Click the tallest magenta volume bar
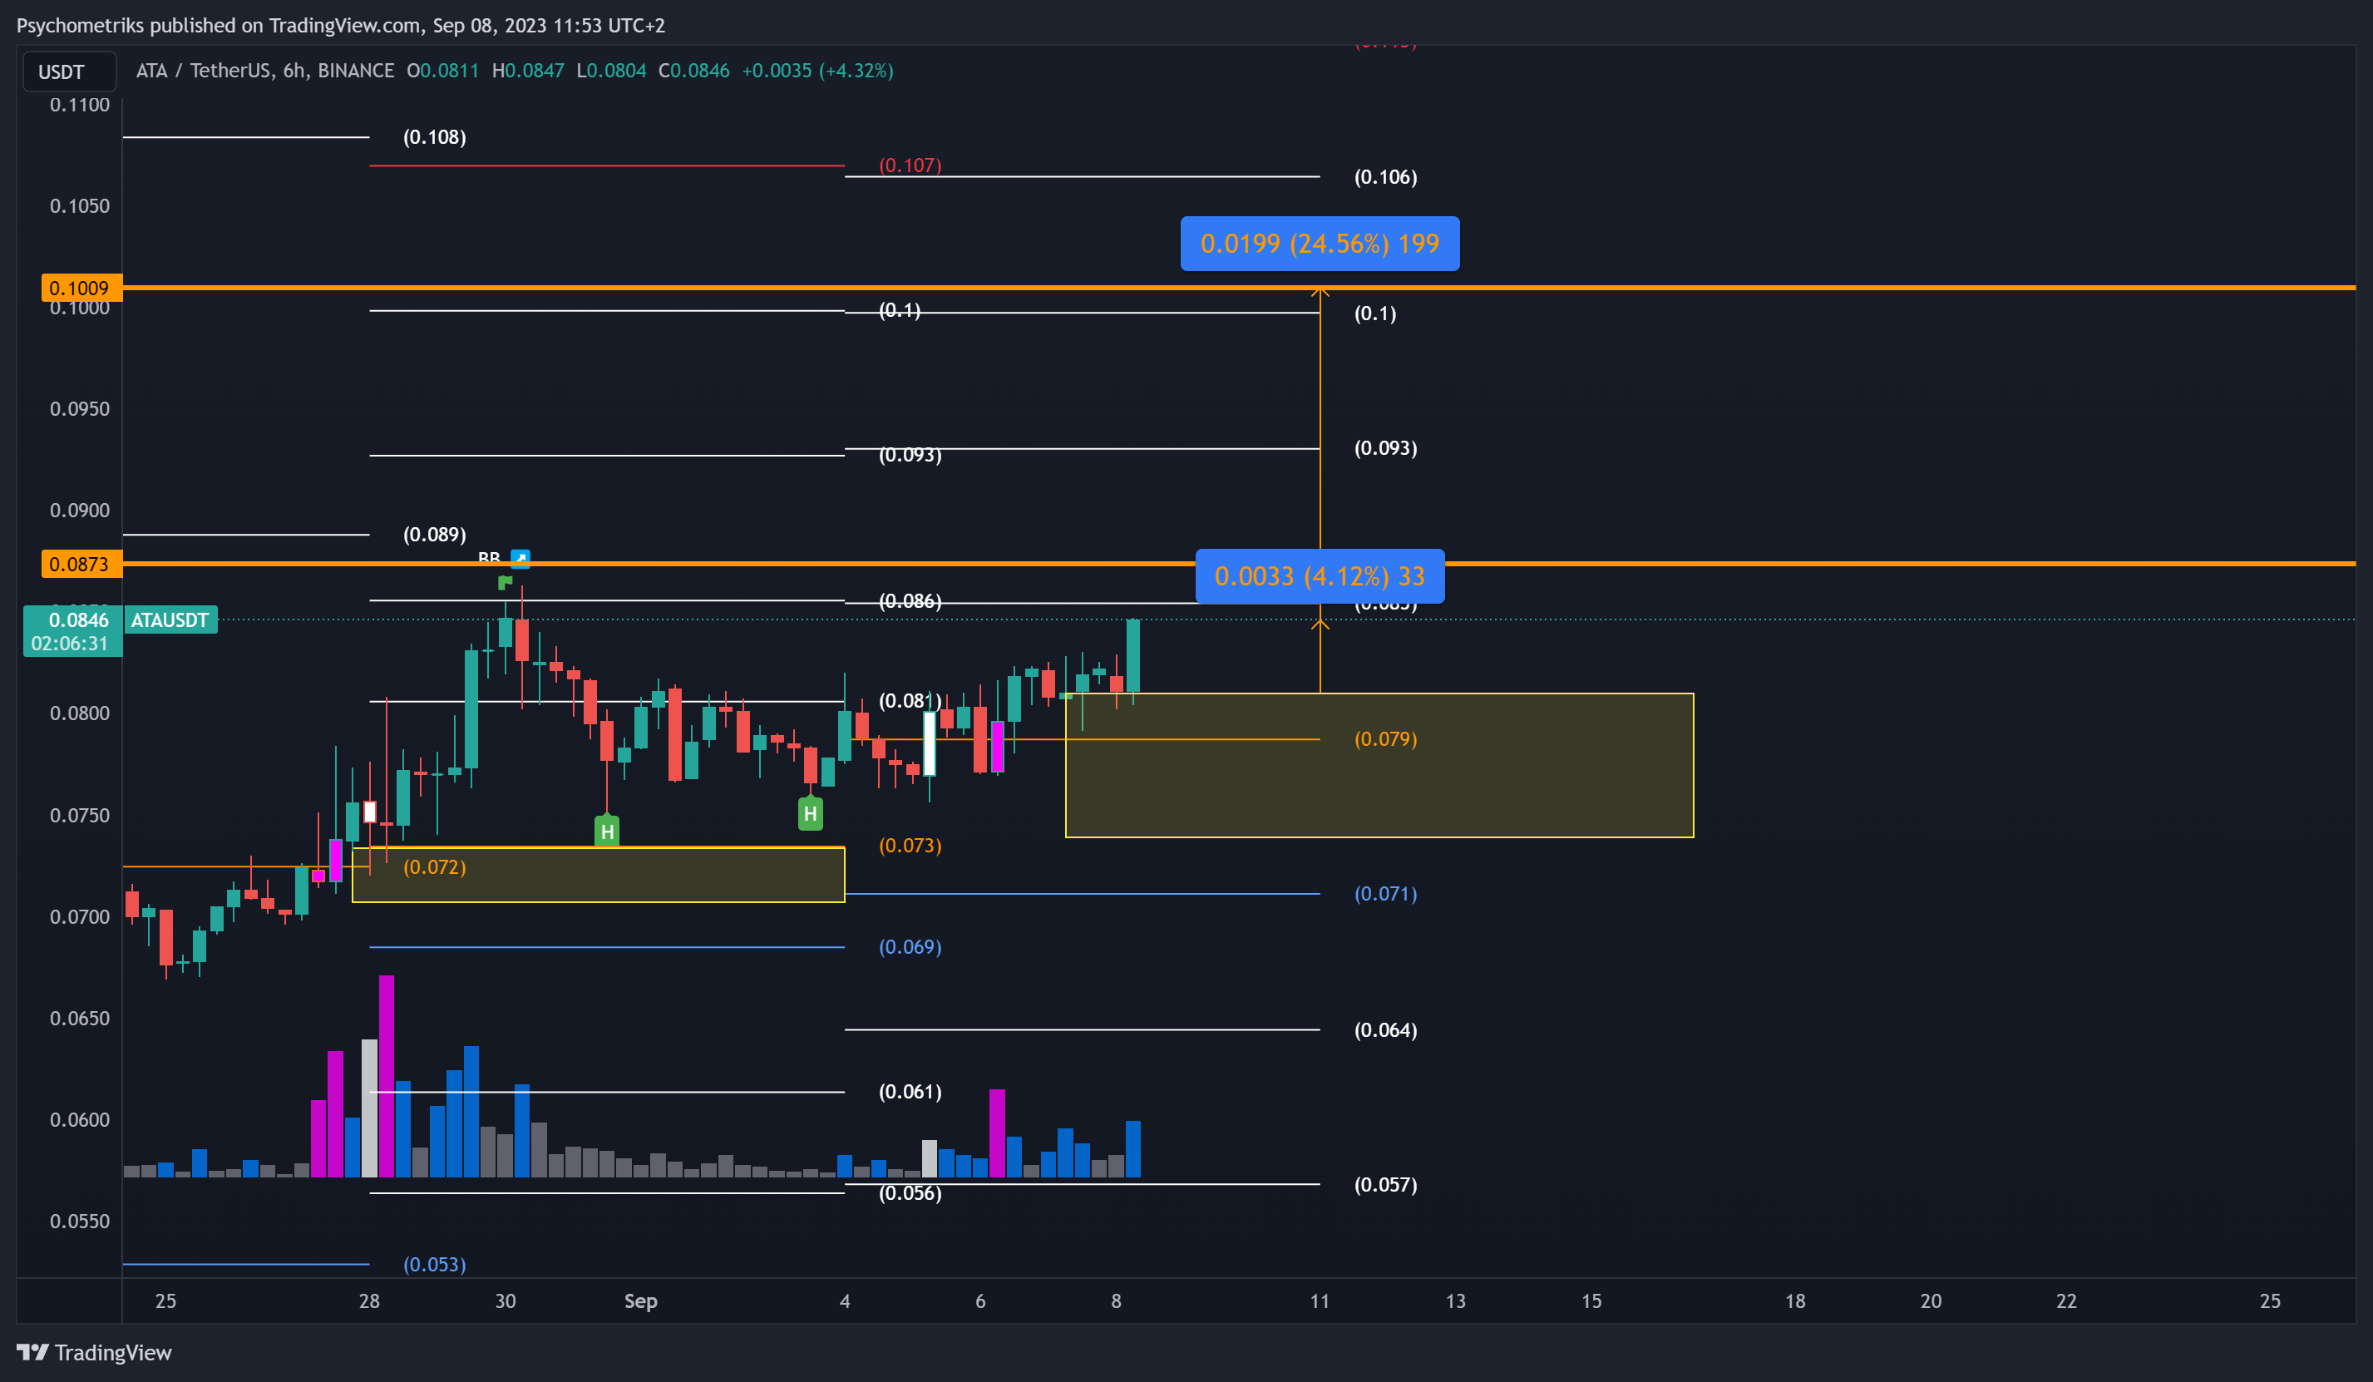This screenshot has height=1382, width=2373. (x=386, y=1076)
